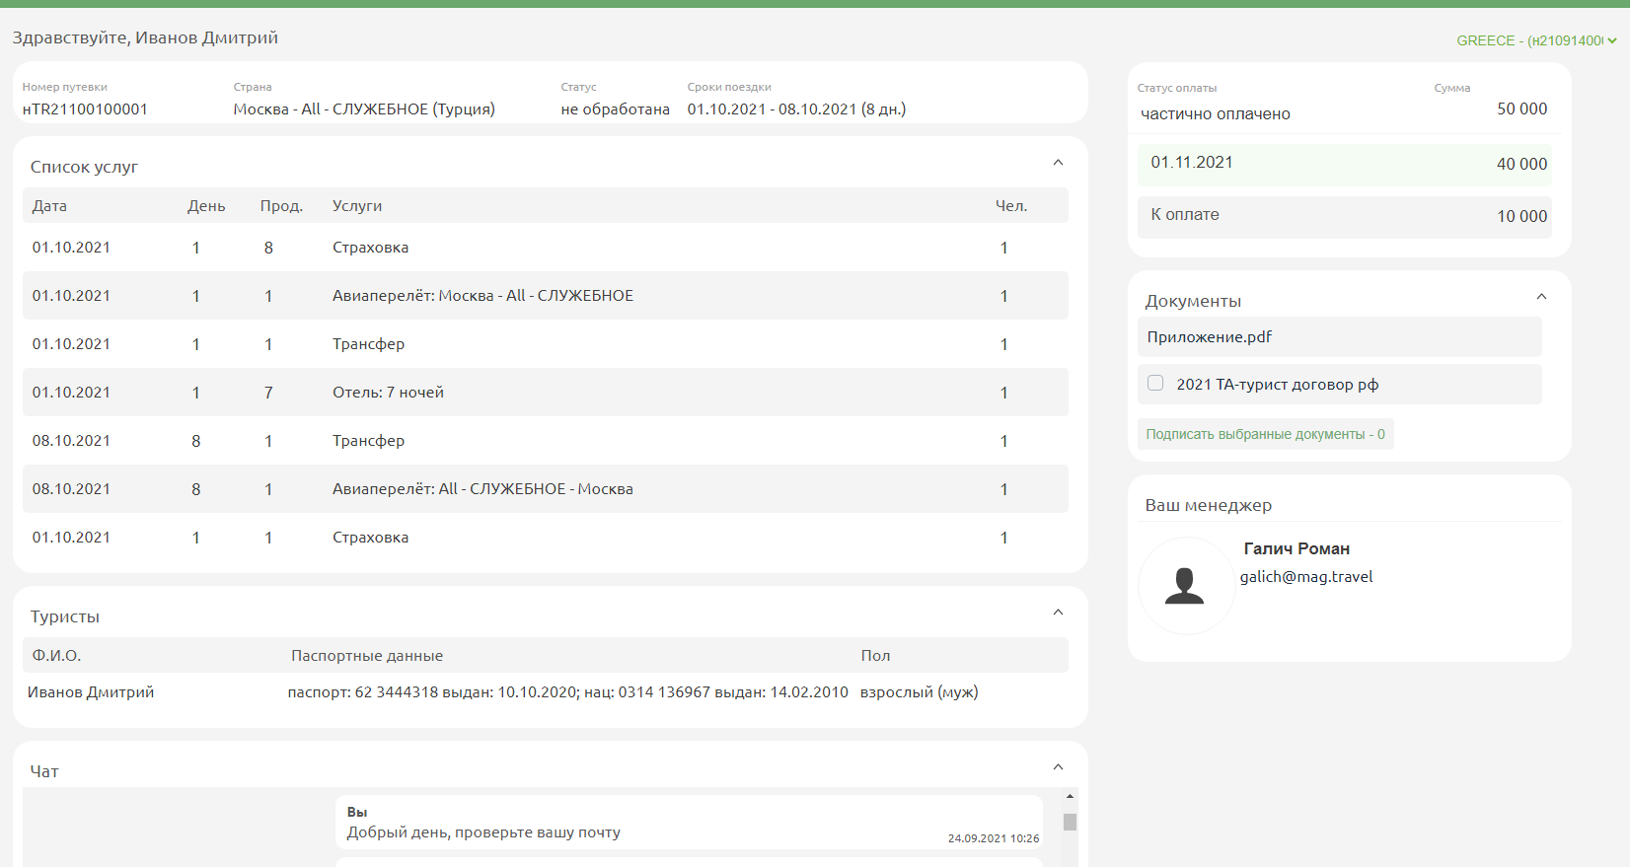Click the chat timestamp 24.09.2021 10:26
The height and width of the screenshot is (867, 1630).
[x=994, y=838]
